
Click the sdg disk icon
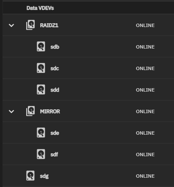30,176
